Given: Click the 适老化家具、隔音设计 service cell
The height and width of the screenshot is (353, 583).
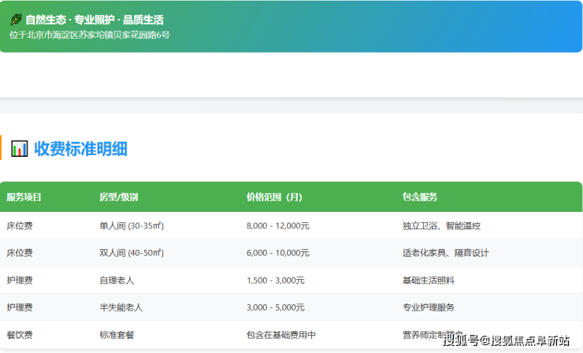Looking at the screenshot, I should coord(445,253).
